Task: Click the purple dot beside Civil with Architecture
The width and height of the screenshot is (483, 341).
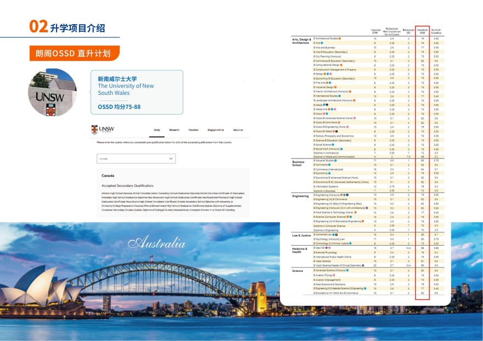Action: [367, 208]
